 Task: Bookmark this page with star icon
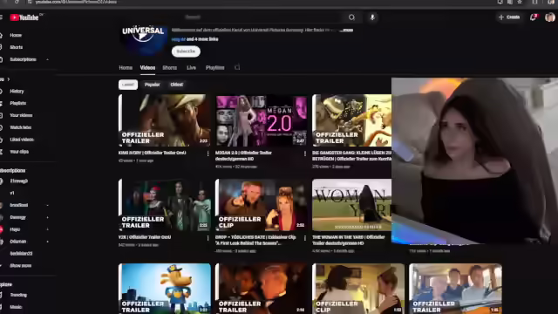coord(520,2)
